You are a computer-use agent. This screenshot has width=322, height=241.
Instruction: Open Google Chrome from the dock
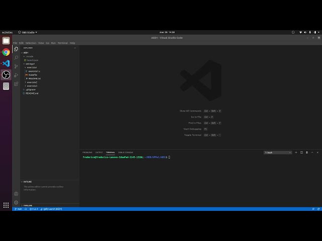pos(6,52)
